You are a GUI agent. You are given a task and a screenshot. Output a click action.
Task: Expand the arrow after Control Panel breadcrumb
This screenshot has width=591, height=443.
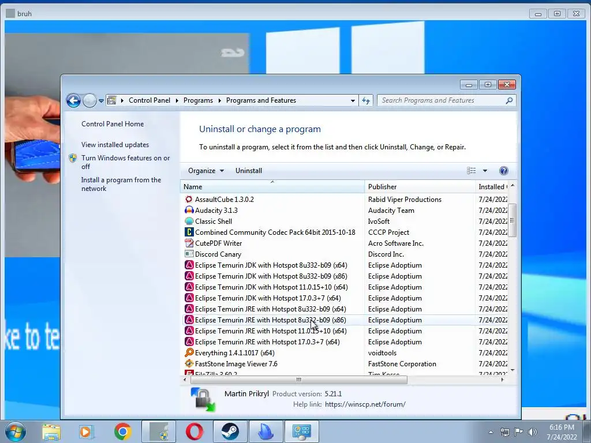pos(177,100)
